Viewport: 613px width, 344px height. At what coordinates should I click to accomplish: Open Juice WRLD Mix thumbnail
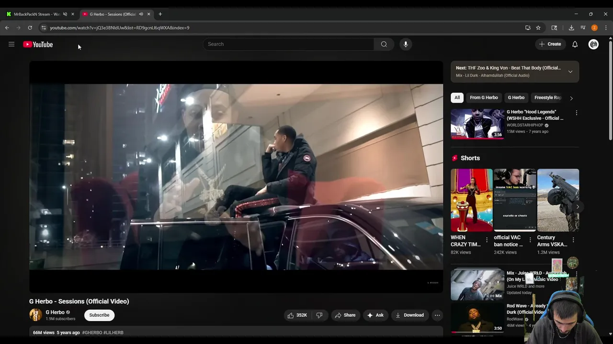click(477, 285)
